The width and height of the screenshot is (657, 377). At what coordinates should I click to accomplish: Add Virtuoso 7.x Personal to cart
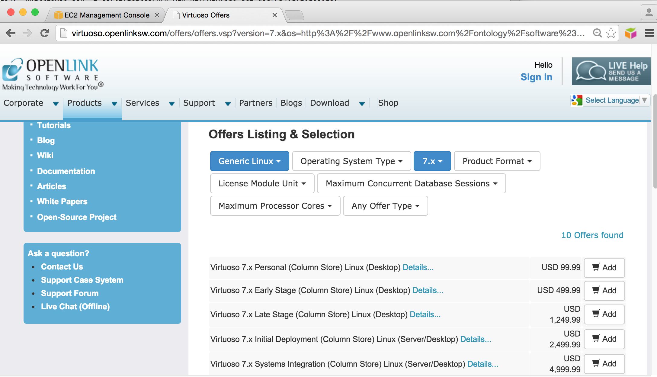[604, 268]
